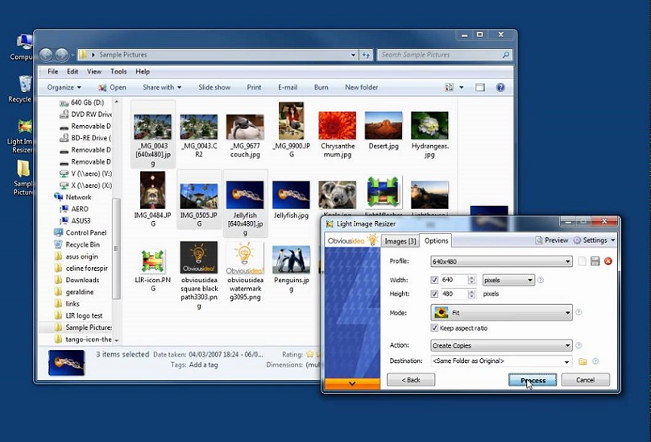Open the Settings dropdown menu
651x442 pixels.
click(594, 240)
